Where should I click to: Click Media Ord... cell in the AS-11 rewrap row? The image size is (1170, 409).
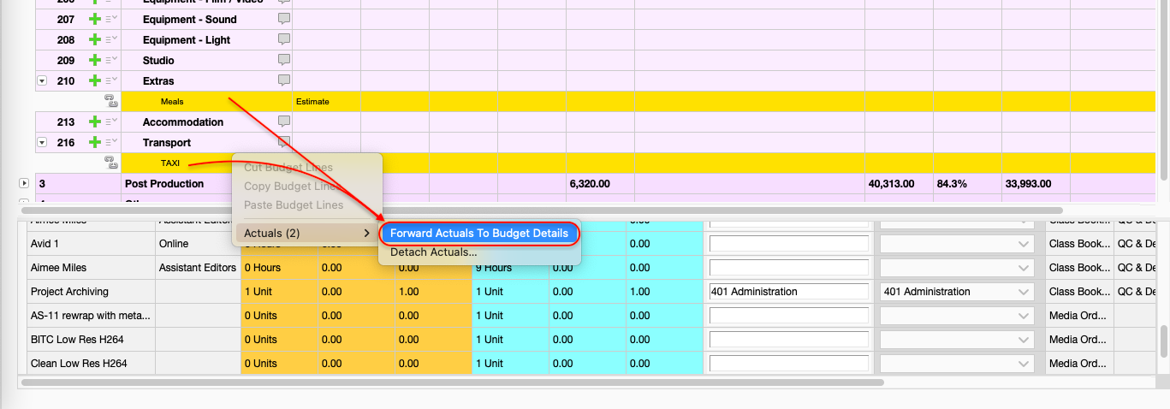pyautogui.click(x=1078, y=316)
